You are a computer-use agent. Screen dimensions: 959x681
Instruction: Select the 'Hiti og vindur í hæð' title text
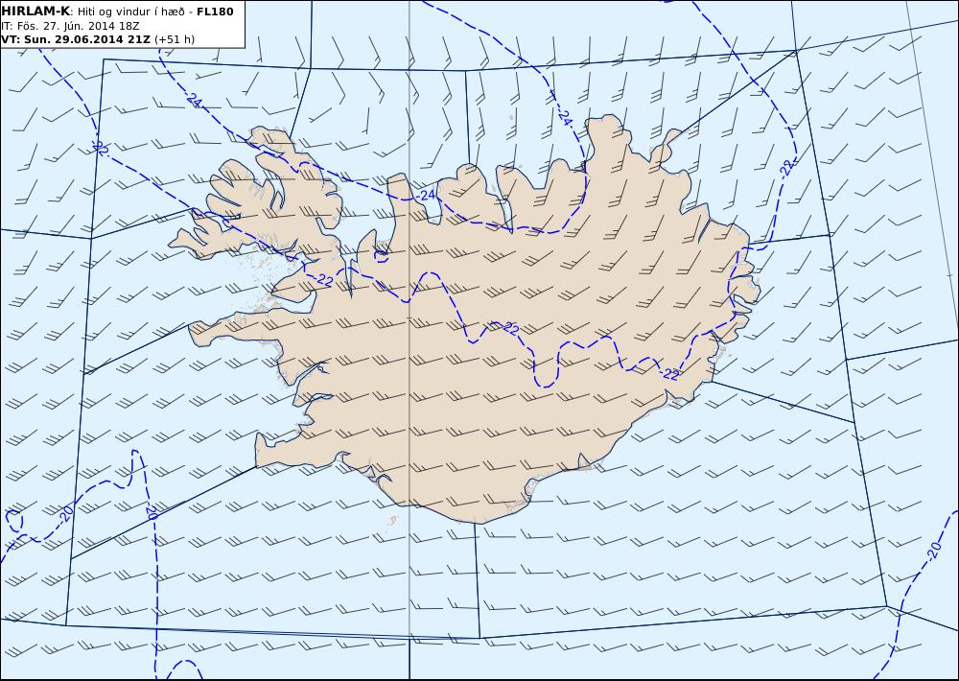[x=130, y=12]
